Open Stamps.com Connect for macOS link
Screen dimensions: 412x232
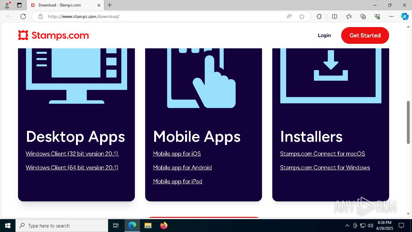point(323,154)
